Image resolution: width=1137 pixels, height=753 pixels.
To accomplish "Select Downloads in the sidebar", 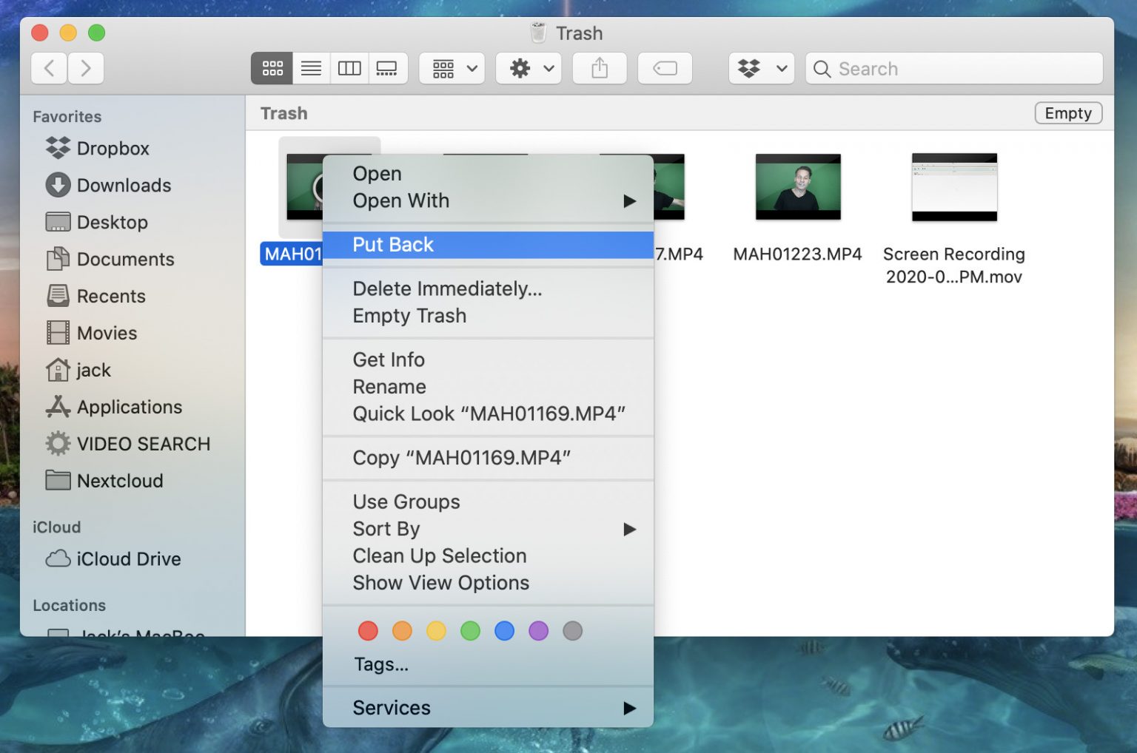I will [x=124, y=185].
